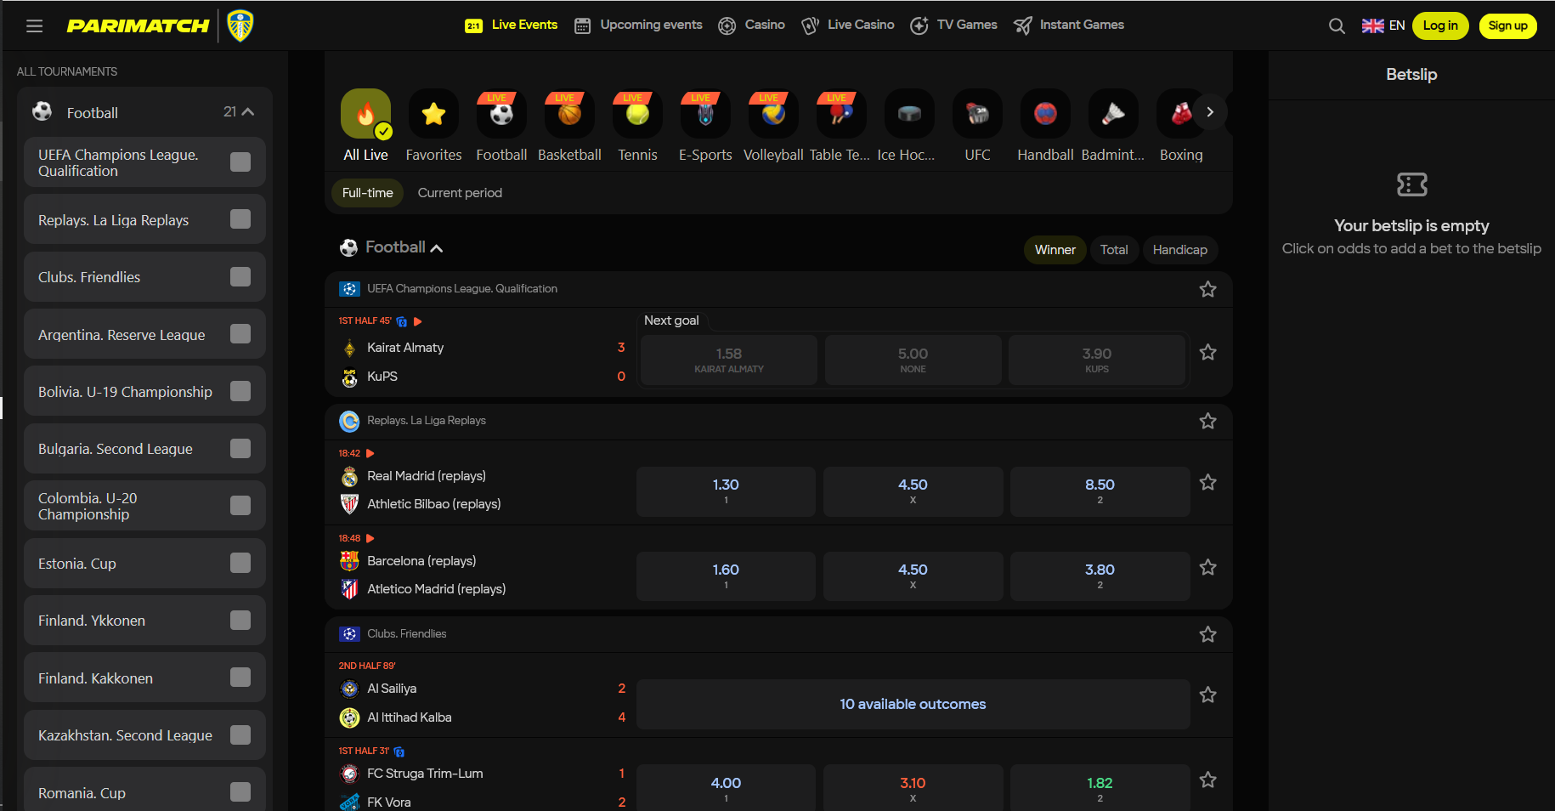Favorite Kairat Almaty vs KuPS match

tap(1207, 352)
